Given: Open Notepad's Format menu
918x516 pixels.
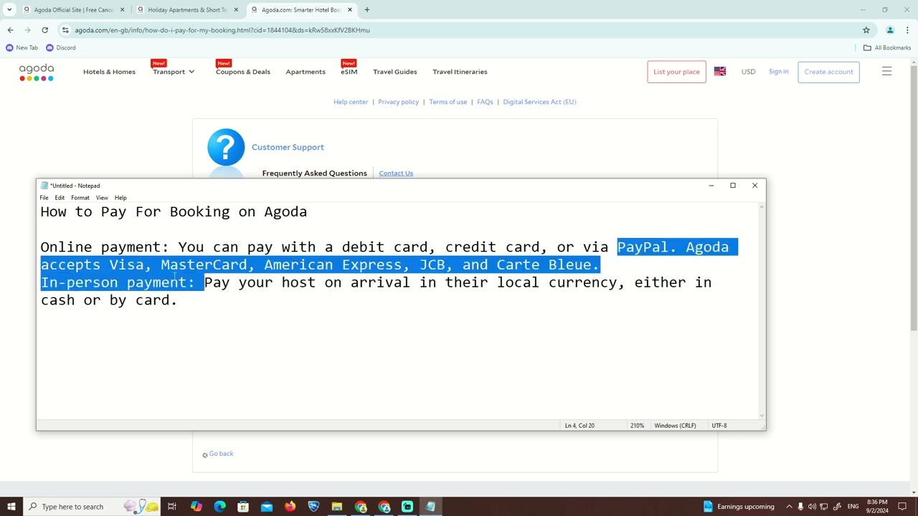Looking at the screenshot, I should 80,198.
